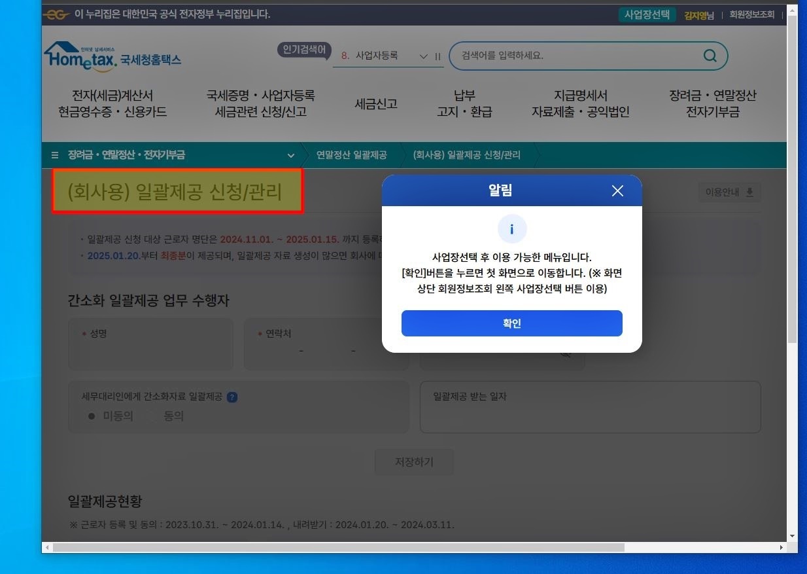The image size is (807, 574).
Task: Select the 동의 radio button
Action: [152, 416]
